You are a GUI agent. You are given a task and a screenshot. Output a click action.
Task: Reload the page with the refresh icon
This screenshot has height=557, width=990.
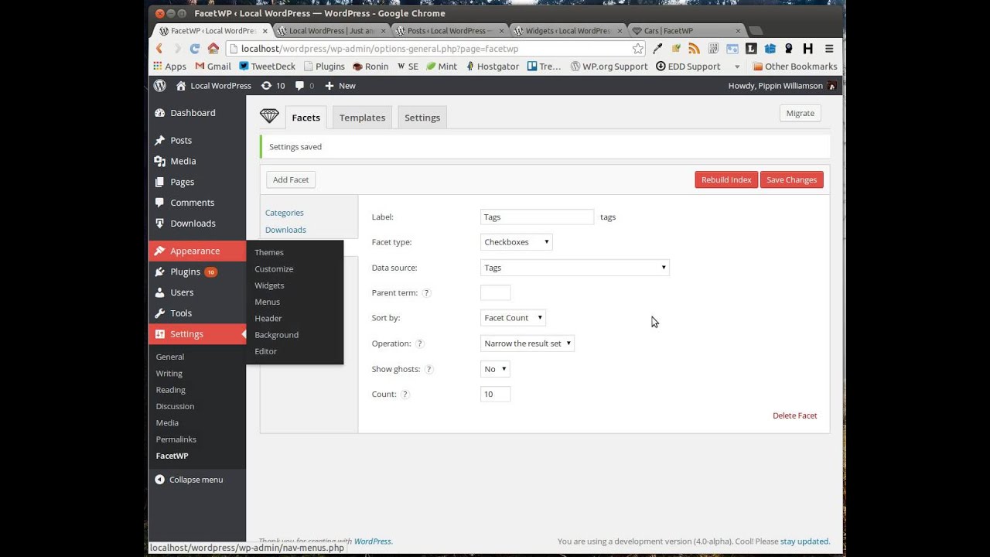point(196,48)
